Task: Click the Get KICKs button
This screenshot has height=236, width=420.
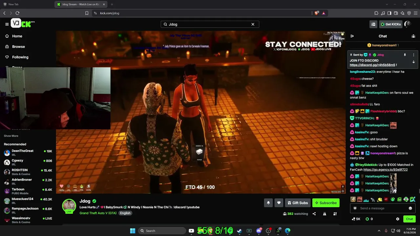Action: click(x=390, y=24)
